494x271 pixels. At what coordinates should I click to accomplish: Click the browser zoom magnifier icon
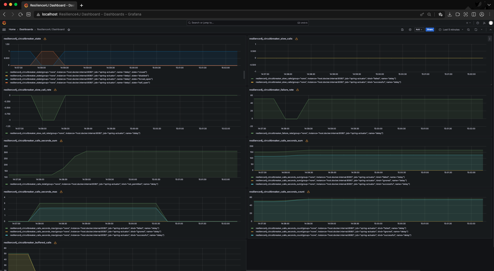click(x=429, y=14)
